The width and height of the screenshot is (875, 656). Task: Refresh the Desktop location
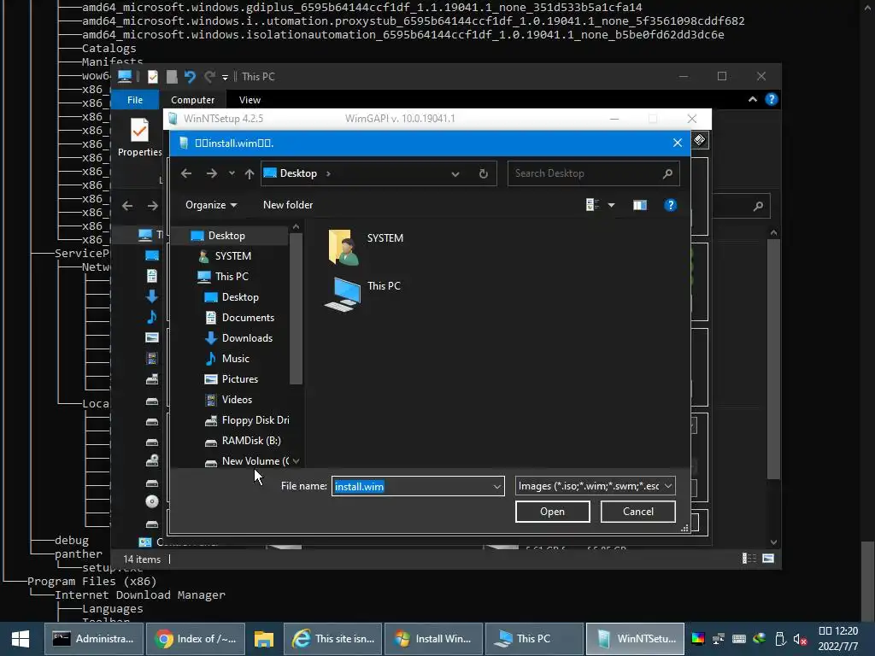[x=484, y=173]
